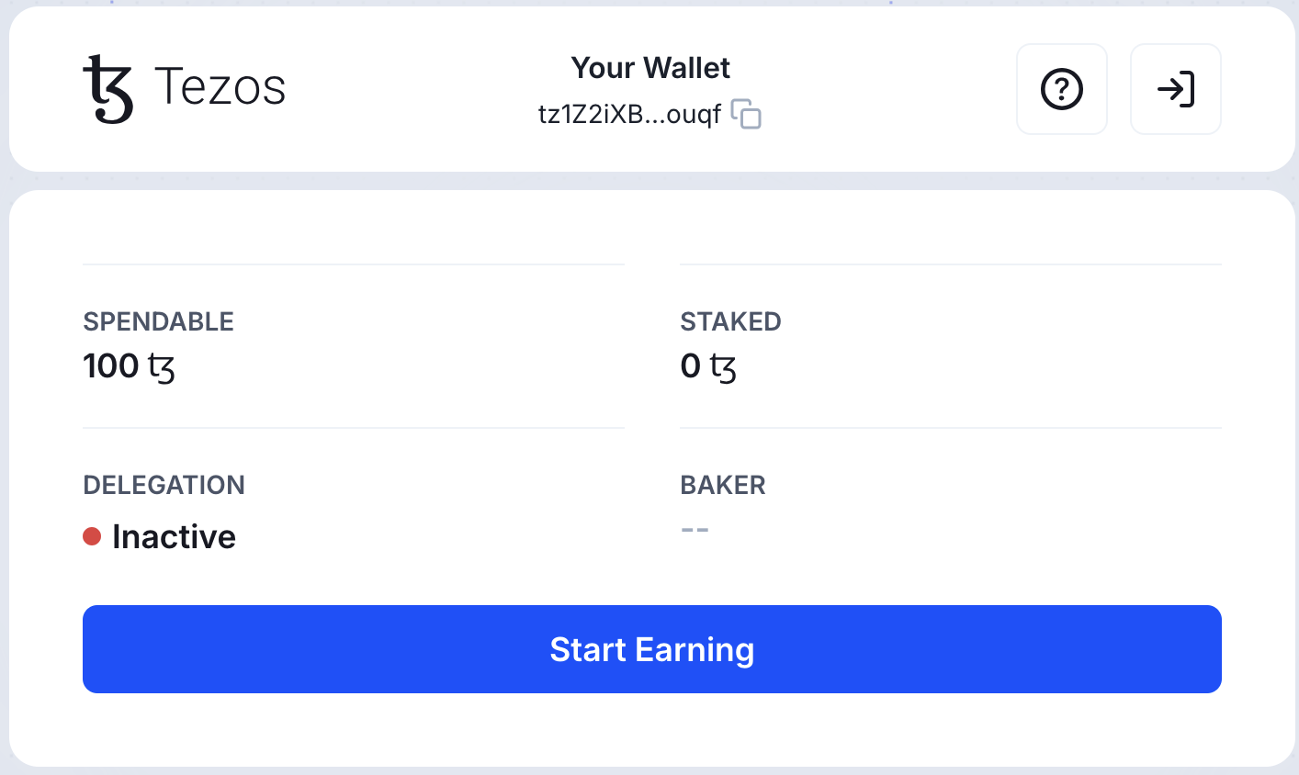This screenshot has width=1299, height=775.
Task: Click the Tezos wordmark text
Action: (x=220, y=87)
